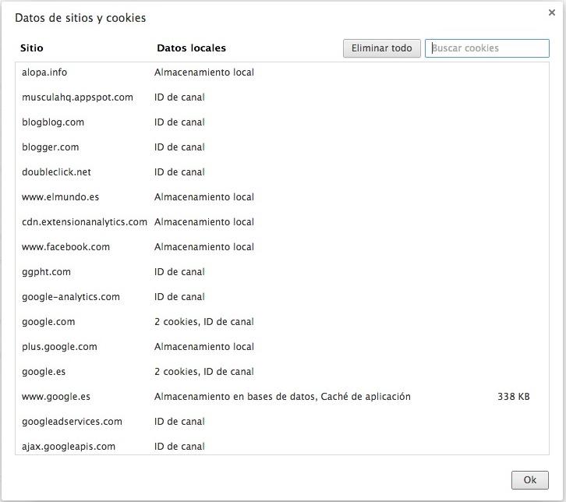Select the ajax.googleapis.com entry
The image size is (566, 502).
[x=69, y=447]
